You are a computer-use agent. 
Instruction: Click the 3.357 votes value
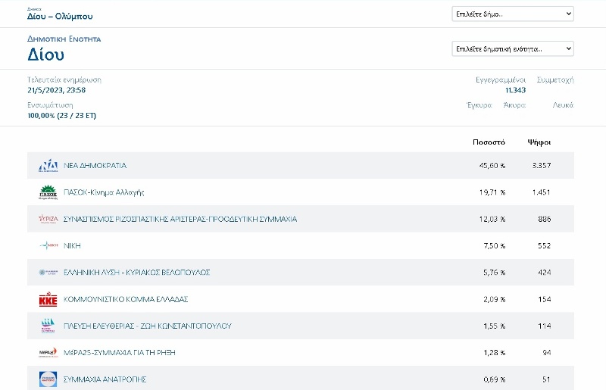coord(542,165)
